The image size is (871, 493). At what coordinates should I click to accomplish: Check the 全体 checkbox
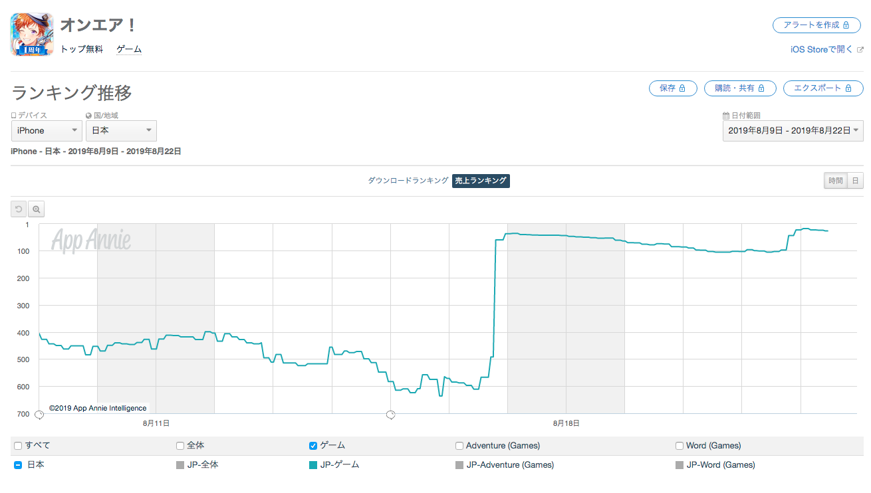point(180,446)
